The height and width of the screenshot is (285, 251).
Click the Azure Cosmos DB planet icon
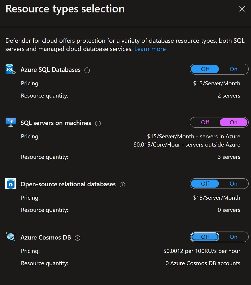pos(11,237)
